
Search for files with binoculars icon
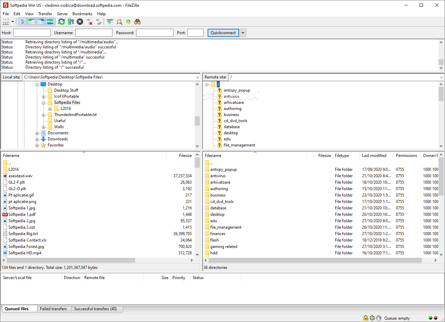click(137, 22)
